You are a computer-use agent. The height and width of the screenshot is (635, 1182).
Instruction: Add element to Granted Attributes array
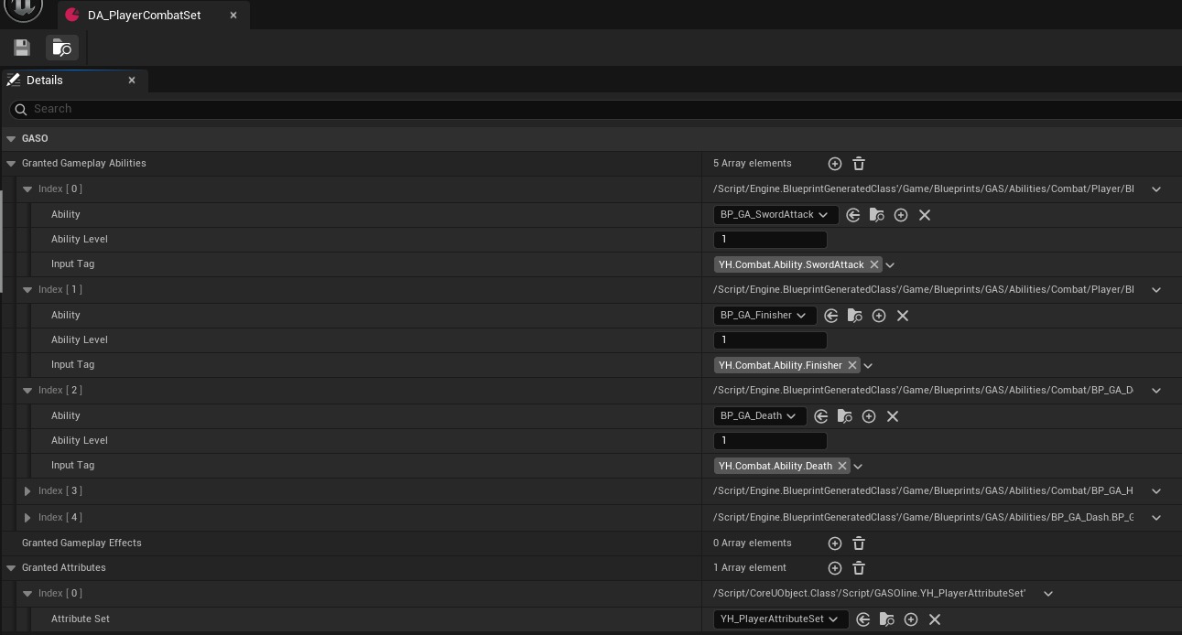pos(835,568)
